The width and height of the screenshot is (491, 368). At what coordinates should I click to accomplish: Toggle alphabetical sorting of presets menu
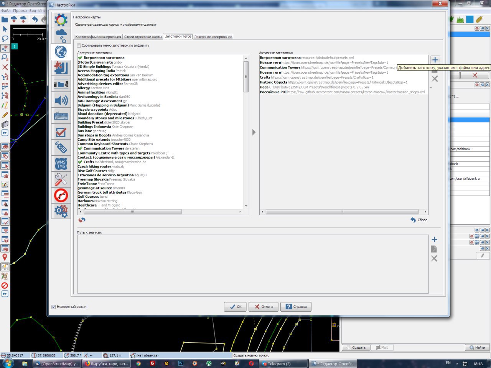79,46
